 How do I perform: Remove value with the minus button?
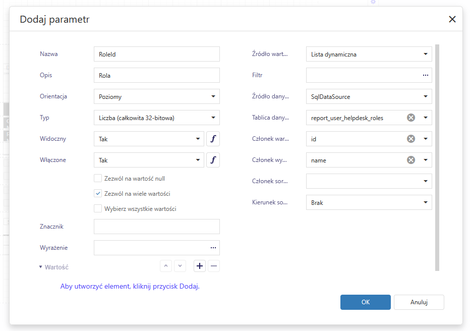213,266
